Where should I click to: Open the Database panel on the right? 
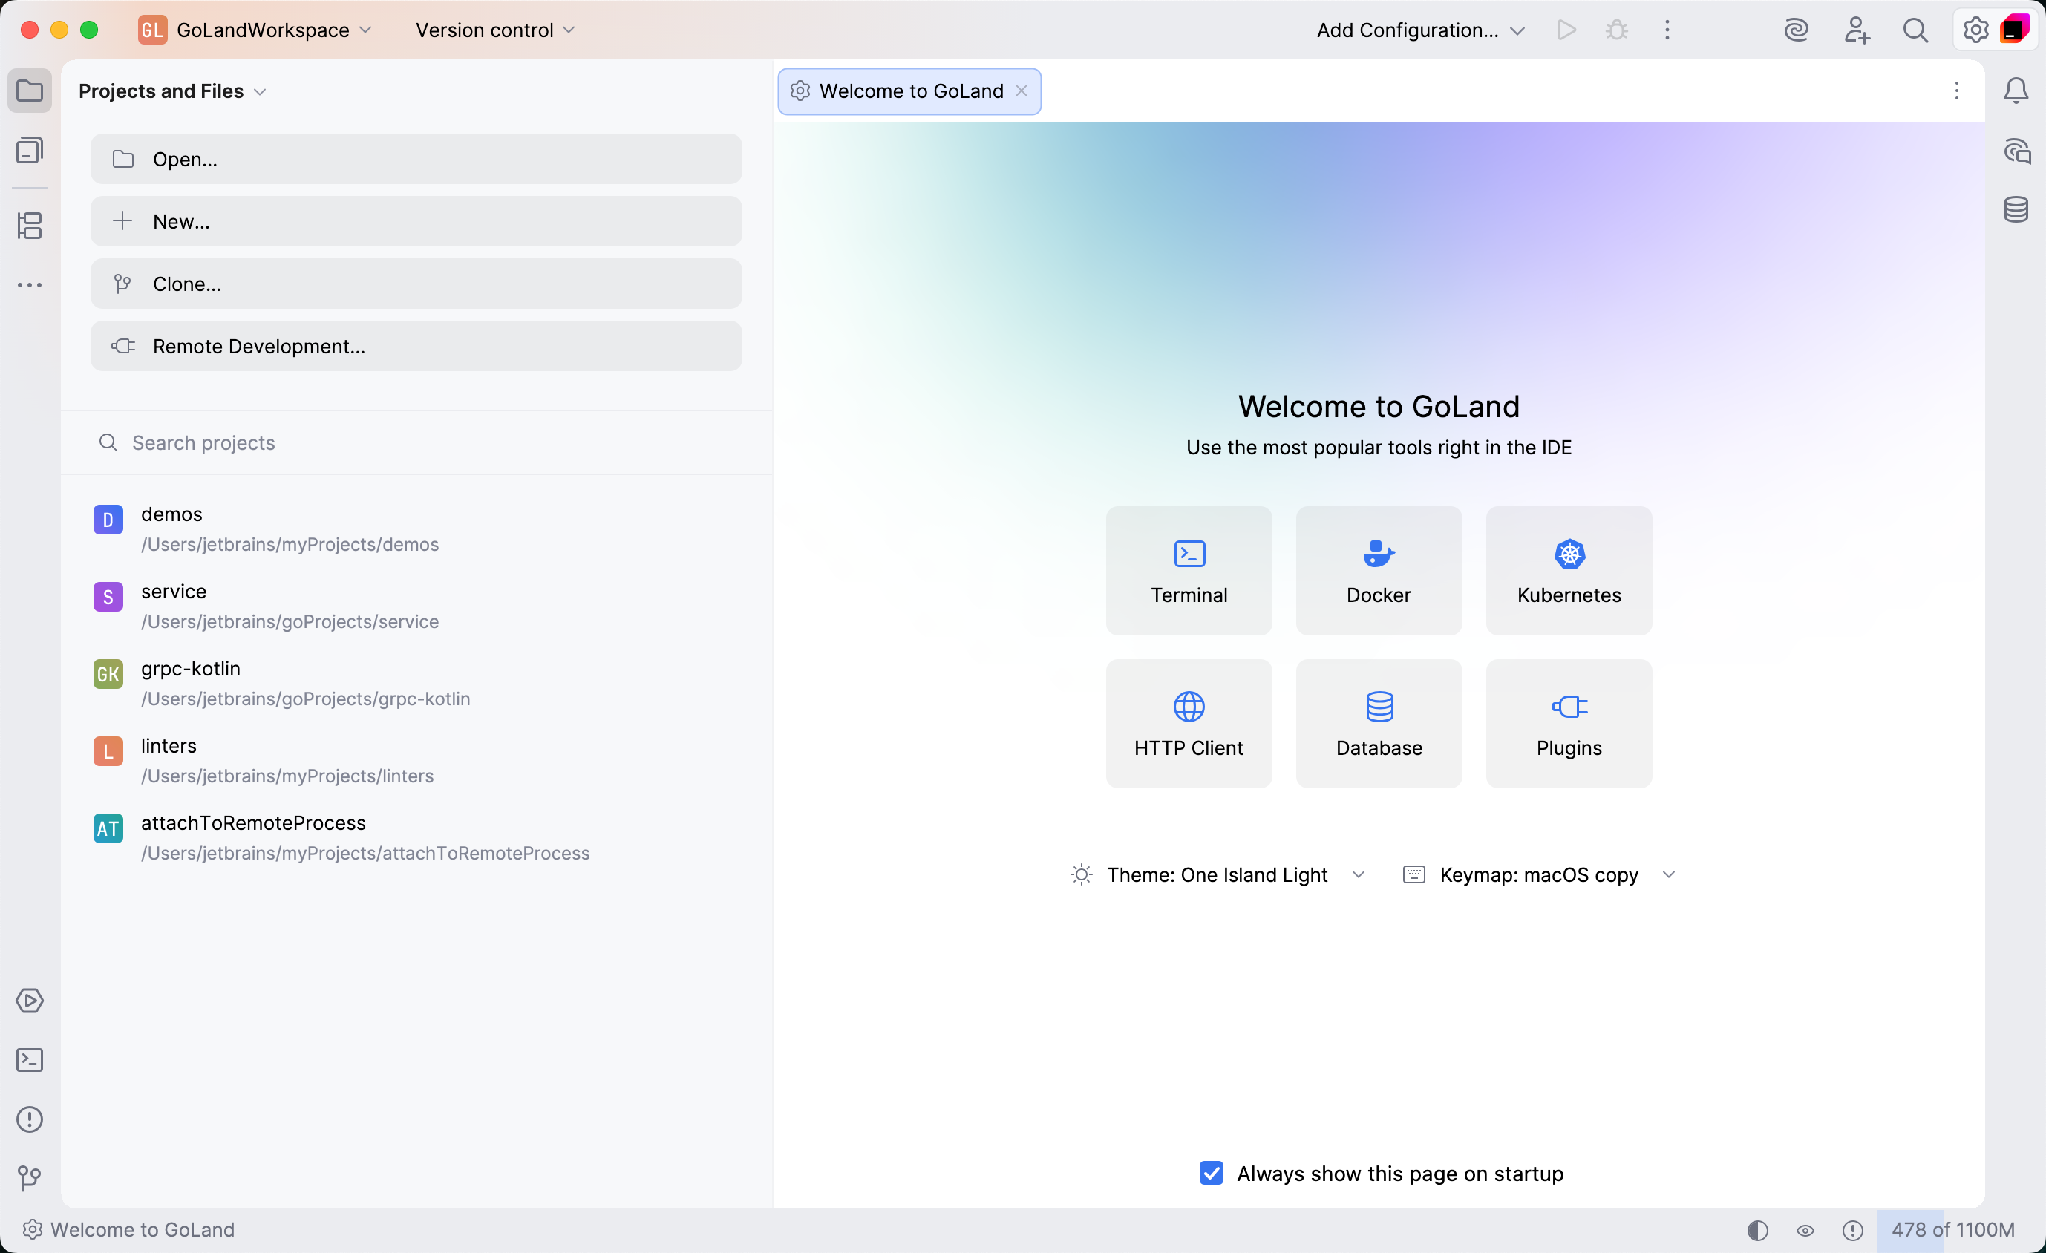click(2017, 209)
